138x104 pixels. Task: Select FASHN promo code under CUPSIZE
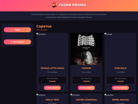pyautogui.click(x=86, y=81)
